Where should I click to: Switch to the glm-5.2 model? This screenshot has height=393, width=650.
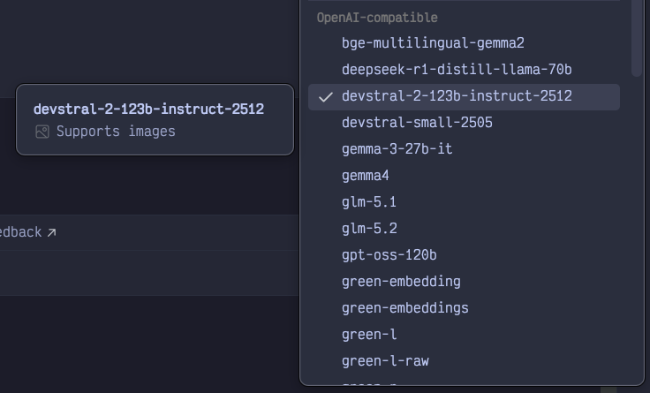[x=464, y=229]
